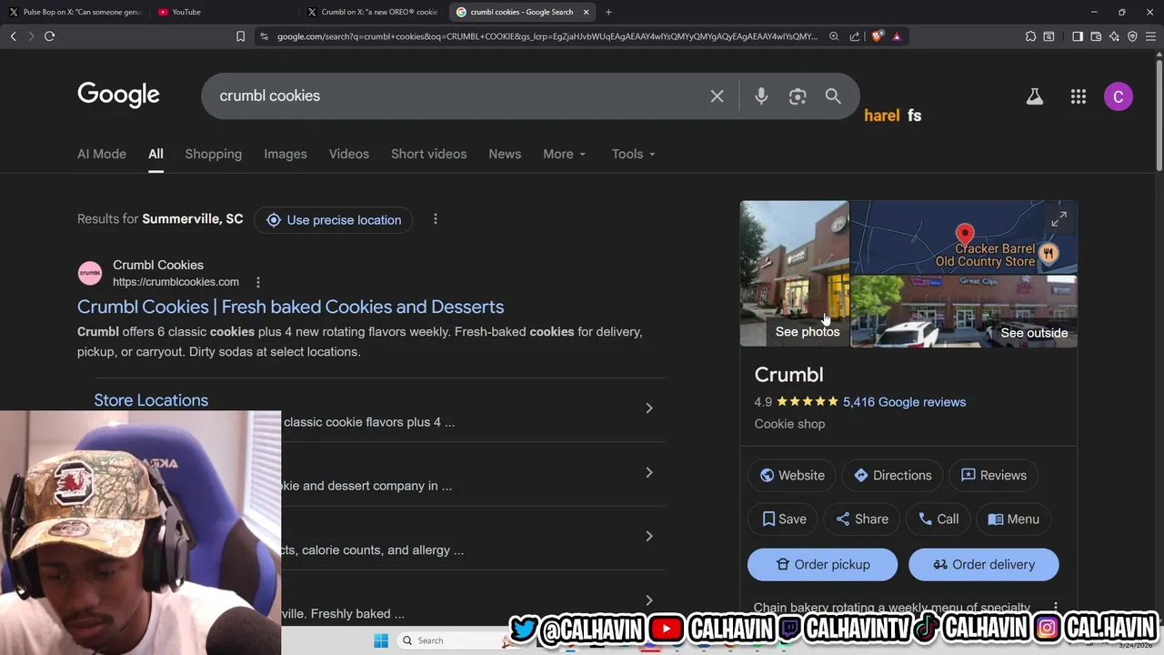Image resolution: width=1164 pixels, height=655 pixels.
Task: Open Google Labs flask icon
Action: pyautogui.click(x=1035, y=96)
